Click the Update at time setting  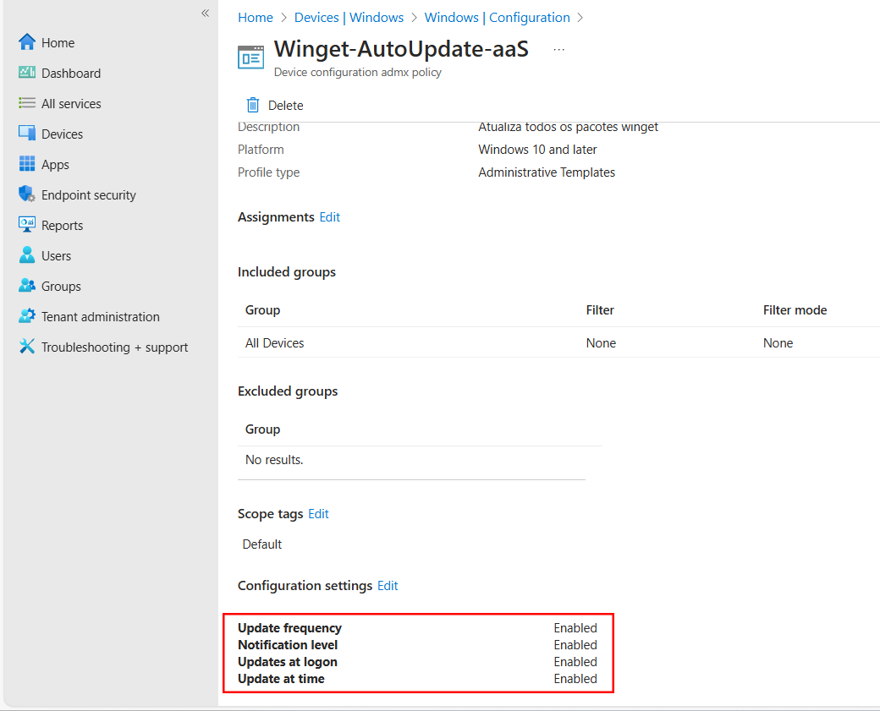tap(281, 679)
